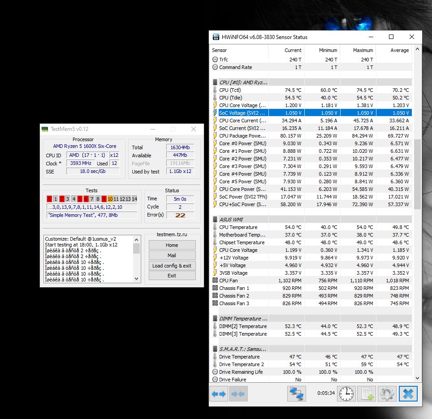Select the +12V Voltage row
432x419 pixels.
click(x=311, y=258)
